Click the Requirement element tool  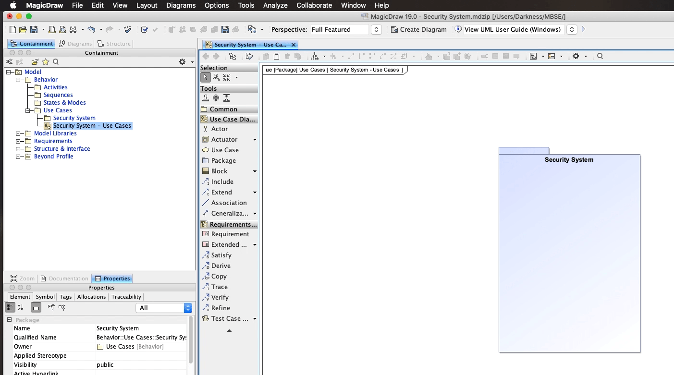point(230,234)
